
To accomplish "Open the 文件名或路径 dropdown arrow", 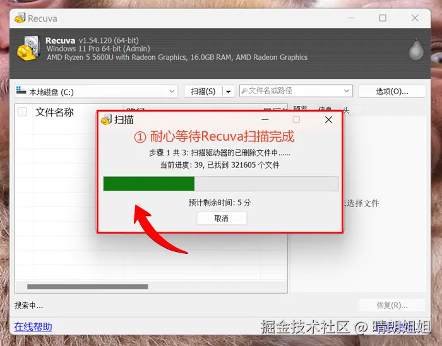I will pyautogui.click(x=347, y=91).
